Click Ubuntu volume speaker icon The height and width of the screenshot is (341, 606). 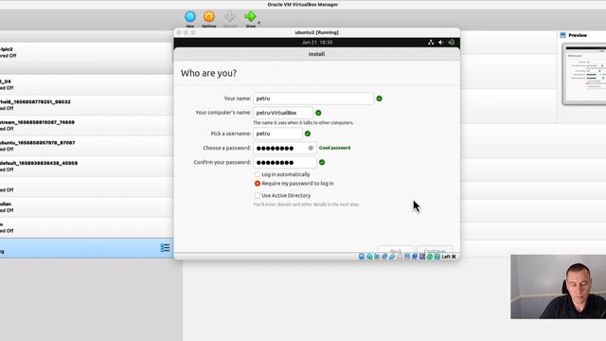pyautogui.click(x=441, y=43)
